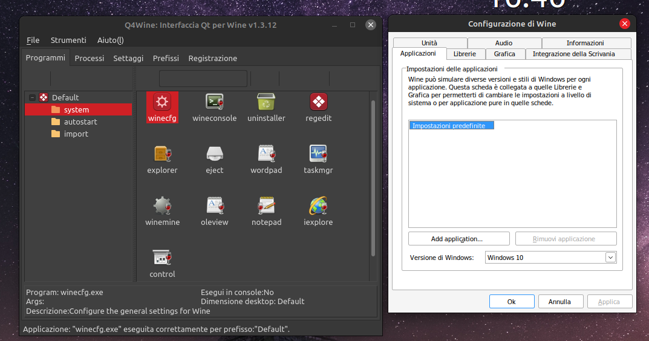Close the Configurazione di Wine window
Screen dimensions: 649x341
625,24
